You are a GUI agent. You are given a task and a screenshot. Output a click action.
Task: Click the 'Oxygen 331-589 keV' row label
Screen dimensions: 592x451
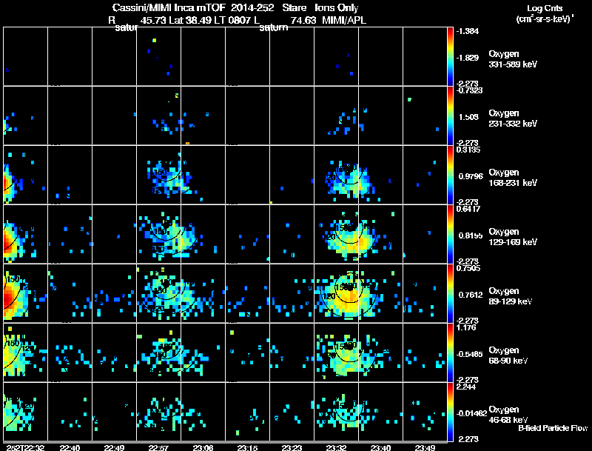click(x=513, y=59)
